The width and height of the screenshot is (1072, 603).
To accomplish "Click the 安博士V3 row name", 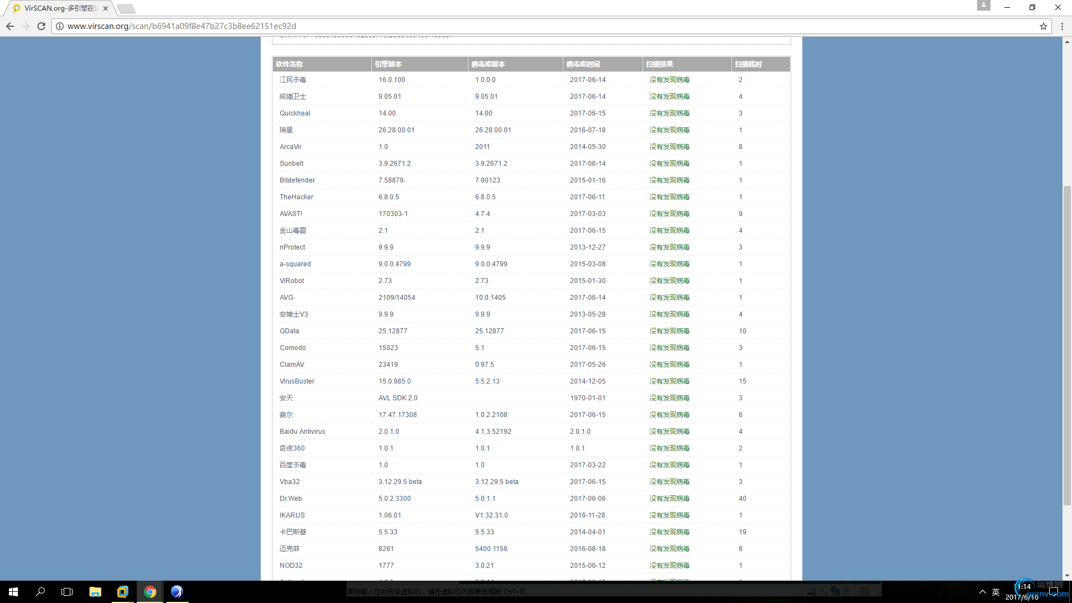I will coord(294,314).
